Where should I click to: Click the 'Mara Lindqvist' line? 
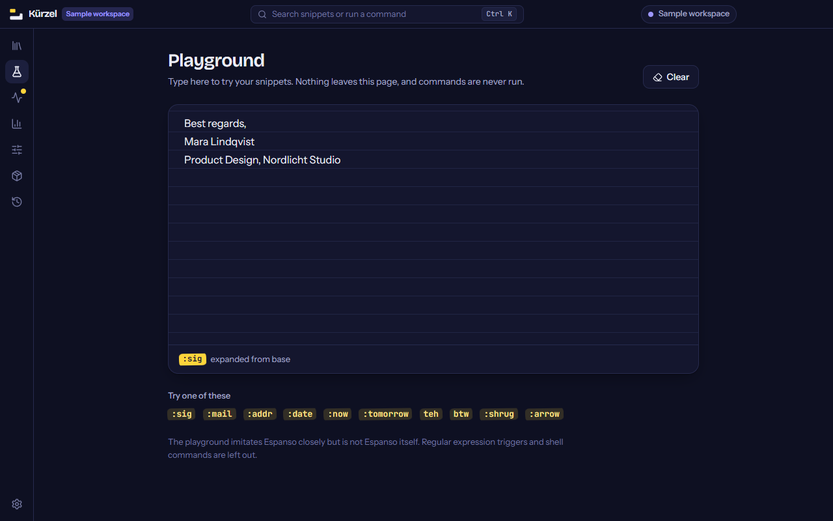tap(219, 141)
